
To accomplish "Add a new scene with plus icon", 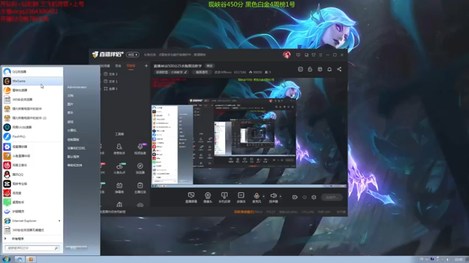I will click(x=146, y=65).
